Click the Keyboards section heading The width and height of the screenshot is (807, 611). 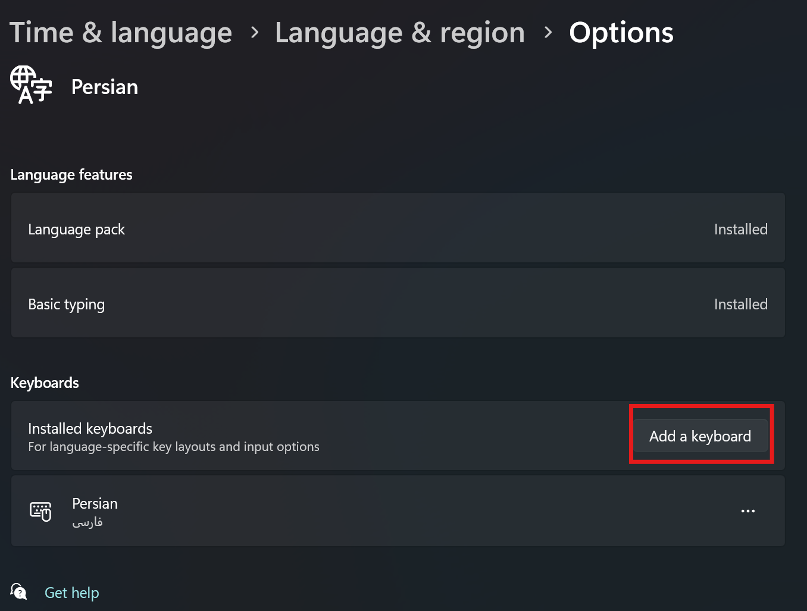point(45,383)
